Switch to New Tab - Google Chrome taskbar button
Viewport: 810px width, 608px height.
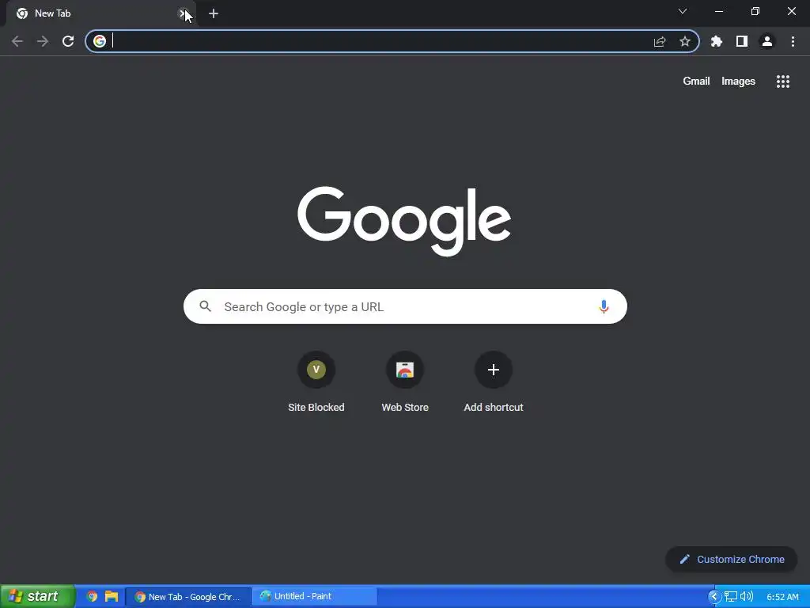pyautogui.click(x=188, y=597)
